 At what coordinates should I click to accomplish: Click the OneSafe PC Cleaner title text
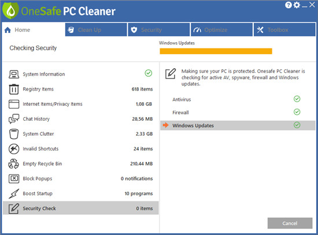[x=68, y=11]
